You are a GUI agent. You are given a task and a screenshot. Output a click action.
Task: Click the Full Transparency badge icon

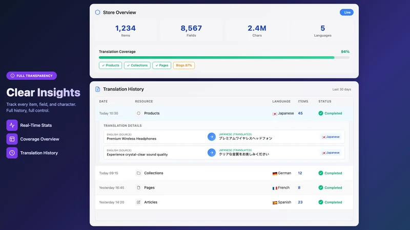coord(12,76)
